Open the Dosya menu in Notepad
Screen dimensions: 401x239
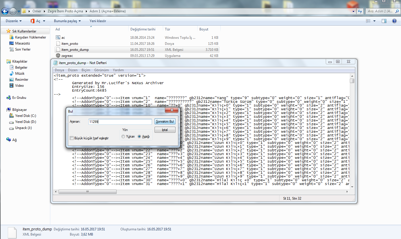click(59, 70)
